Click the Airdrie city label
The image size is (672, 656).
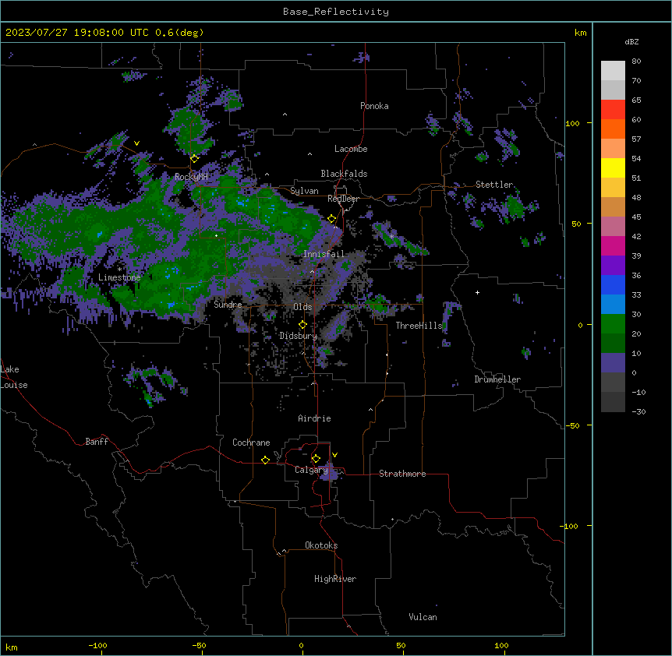click(x=315, y=418)
